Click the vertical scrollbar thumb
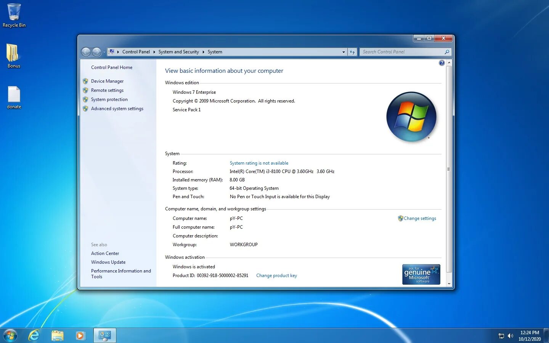This screenshot has height=343, width=549. [x=449, y=169]
